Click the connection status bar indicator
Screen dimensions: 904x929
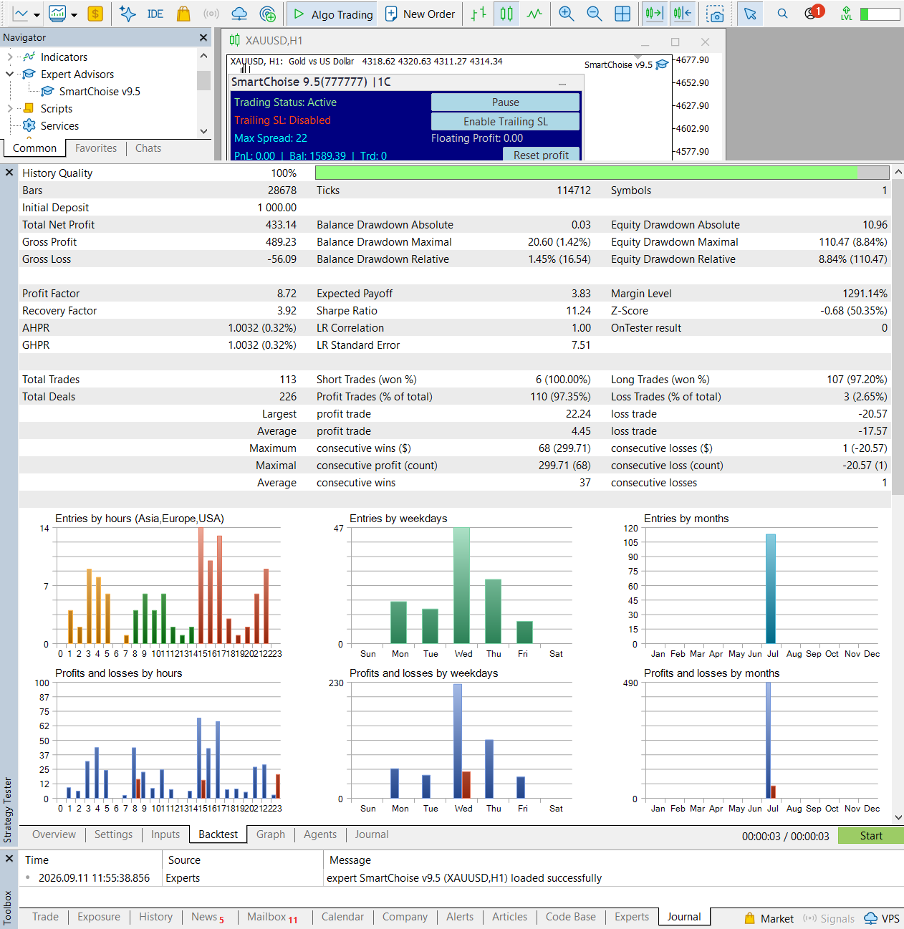pyautogui.click(x=880, y=14)
